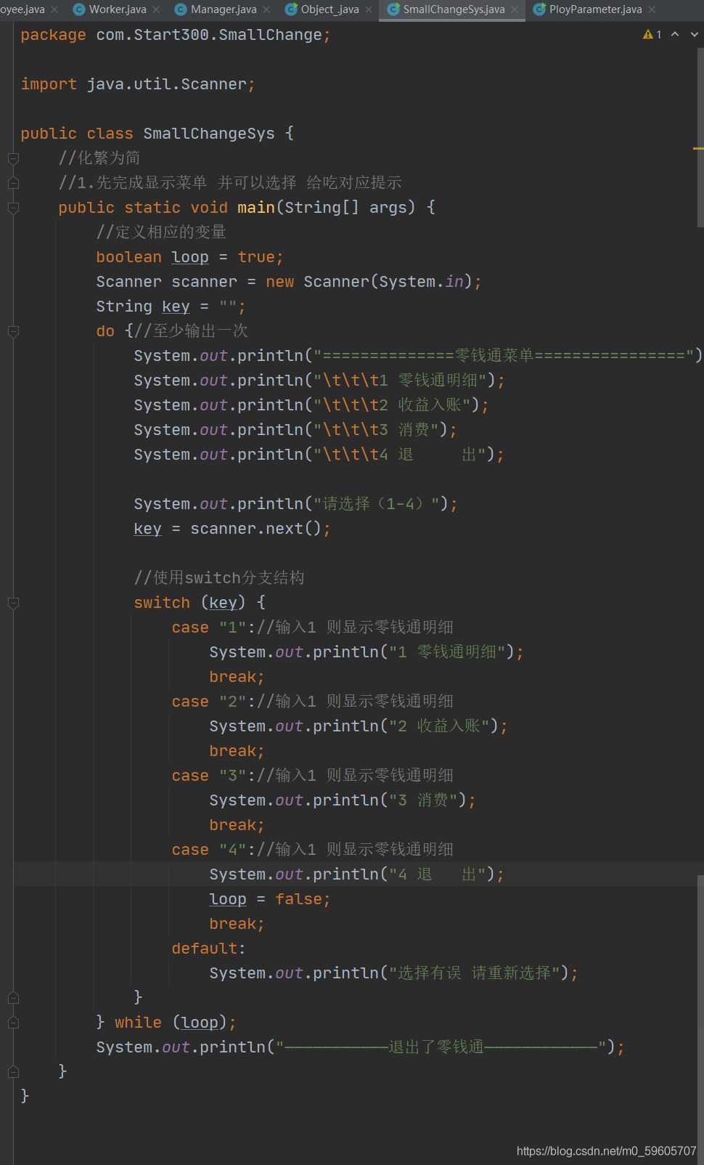
Task: Click the SmallChangeSys.java class file icon
Action: (393, 9)
